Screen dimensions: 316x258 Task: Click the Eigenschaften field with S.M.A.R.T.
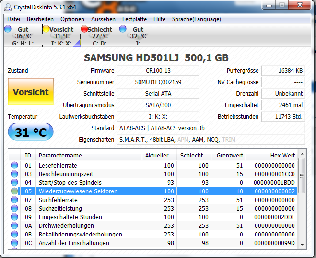pos(211,139)
